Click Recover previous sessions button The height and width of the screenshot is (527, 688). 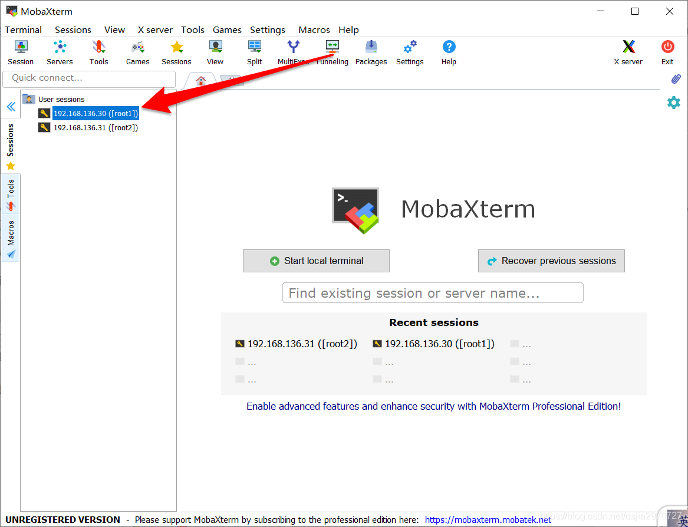[551, 261]
